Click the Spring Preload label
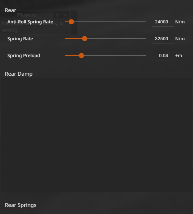This screenshot has width=193, height=214. pos(24,56)
